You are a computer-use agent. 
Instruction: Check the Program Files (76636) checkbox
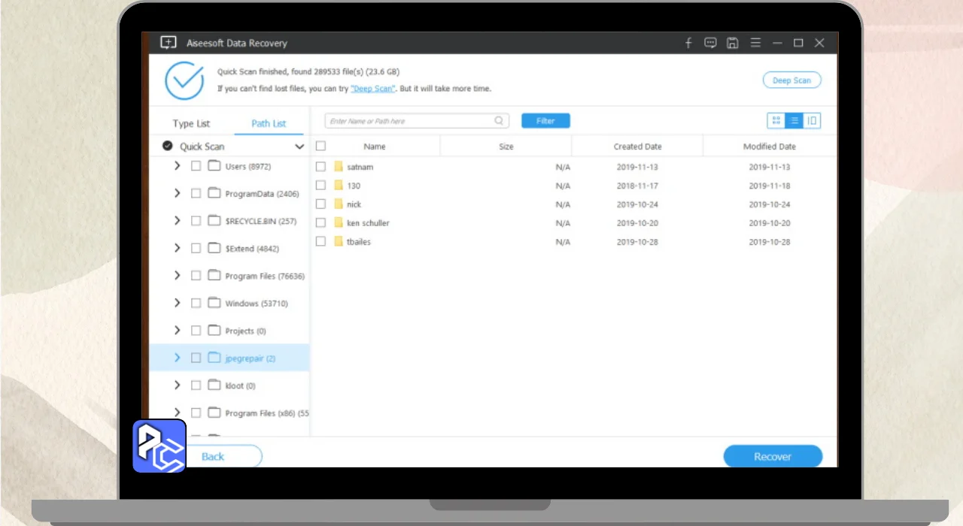click(x=196, y=276)
